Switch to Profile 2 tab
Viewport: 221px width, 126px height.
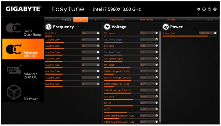pyautogui.click(x=95, y=19)
